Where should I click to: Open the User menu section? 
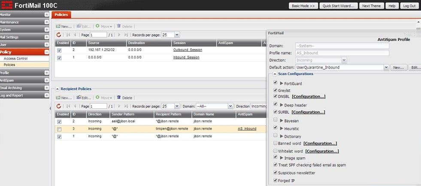point(24,45)
